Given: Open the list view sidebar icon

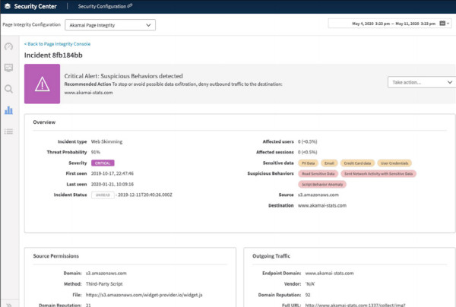Looking at the screenshot, I should click(x=8, y=131).
